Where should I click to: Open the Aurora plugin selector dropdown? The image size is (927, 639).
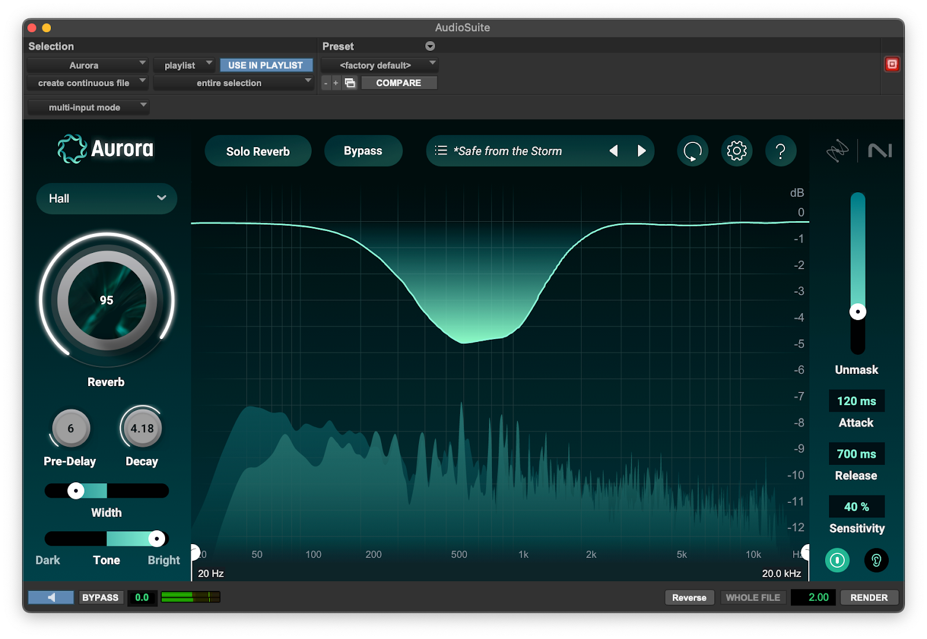pyautogui.click(x=87, y=65)
